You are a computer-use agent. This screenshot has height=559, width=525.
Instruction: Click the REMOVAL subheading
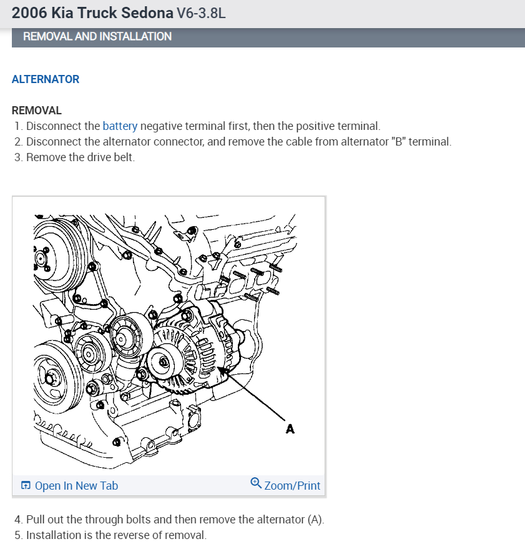pos(37,111)
